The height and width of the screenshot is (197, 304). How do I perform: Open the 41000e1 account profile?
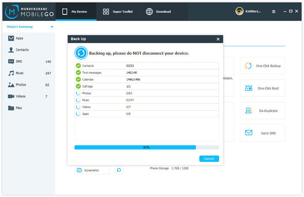coord(248,11)
